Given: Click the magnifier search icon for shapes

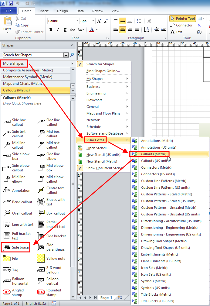Looking at the screenshot, I should pos(72,55).
